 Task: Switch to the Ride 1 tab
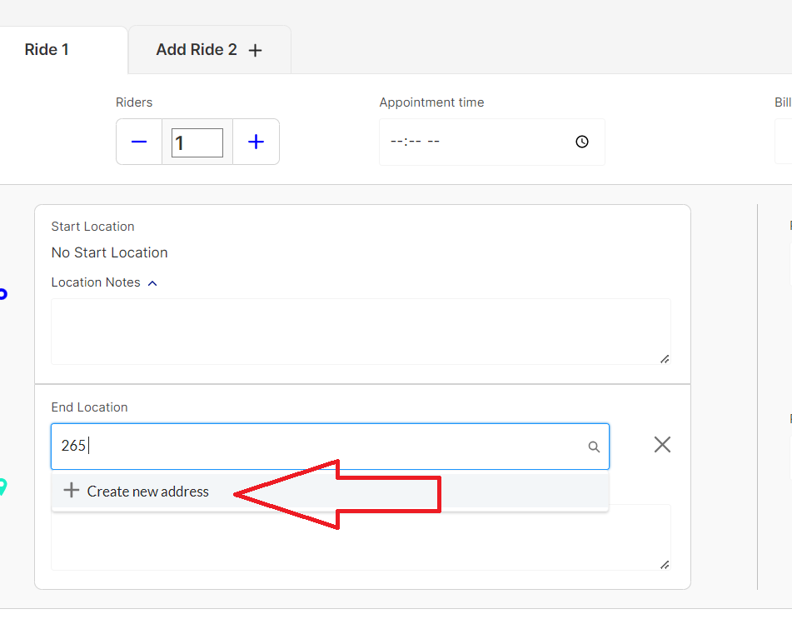(x=47, y=50)
